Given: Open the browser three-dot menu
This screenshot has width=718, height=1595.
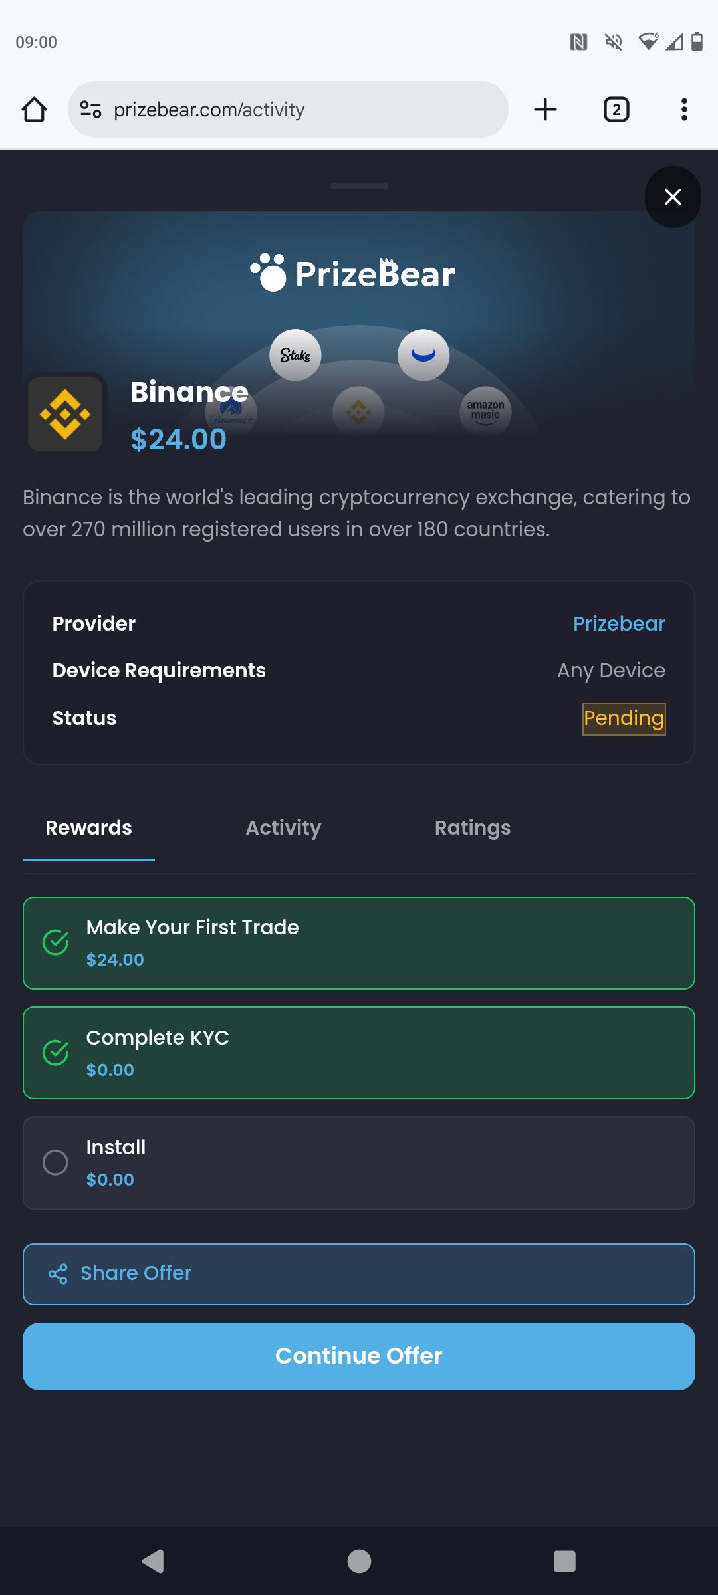Looking at the screenshot, I should point(683,110).
